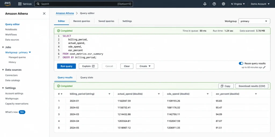Open Workflows in the sidebar
The width and height of the screenshot is (275, 137).
[11, 35]
